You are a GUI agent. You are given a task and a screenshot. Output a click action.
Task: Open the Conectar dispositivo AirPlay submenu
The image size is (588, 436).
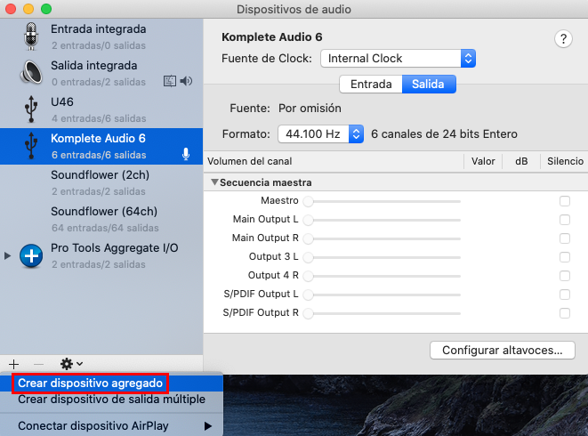pyautogui.click(x=111, y=426)
